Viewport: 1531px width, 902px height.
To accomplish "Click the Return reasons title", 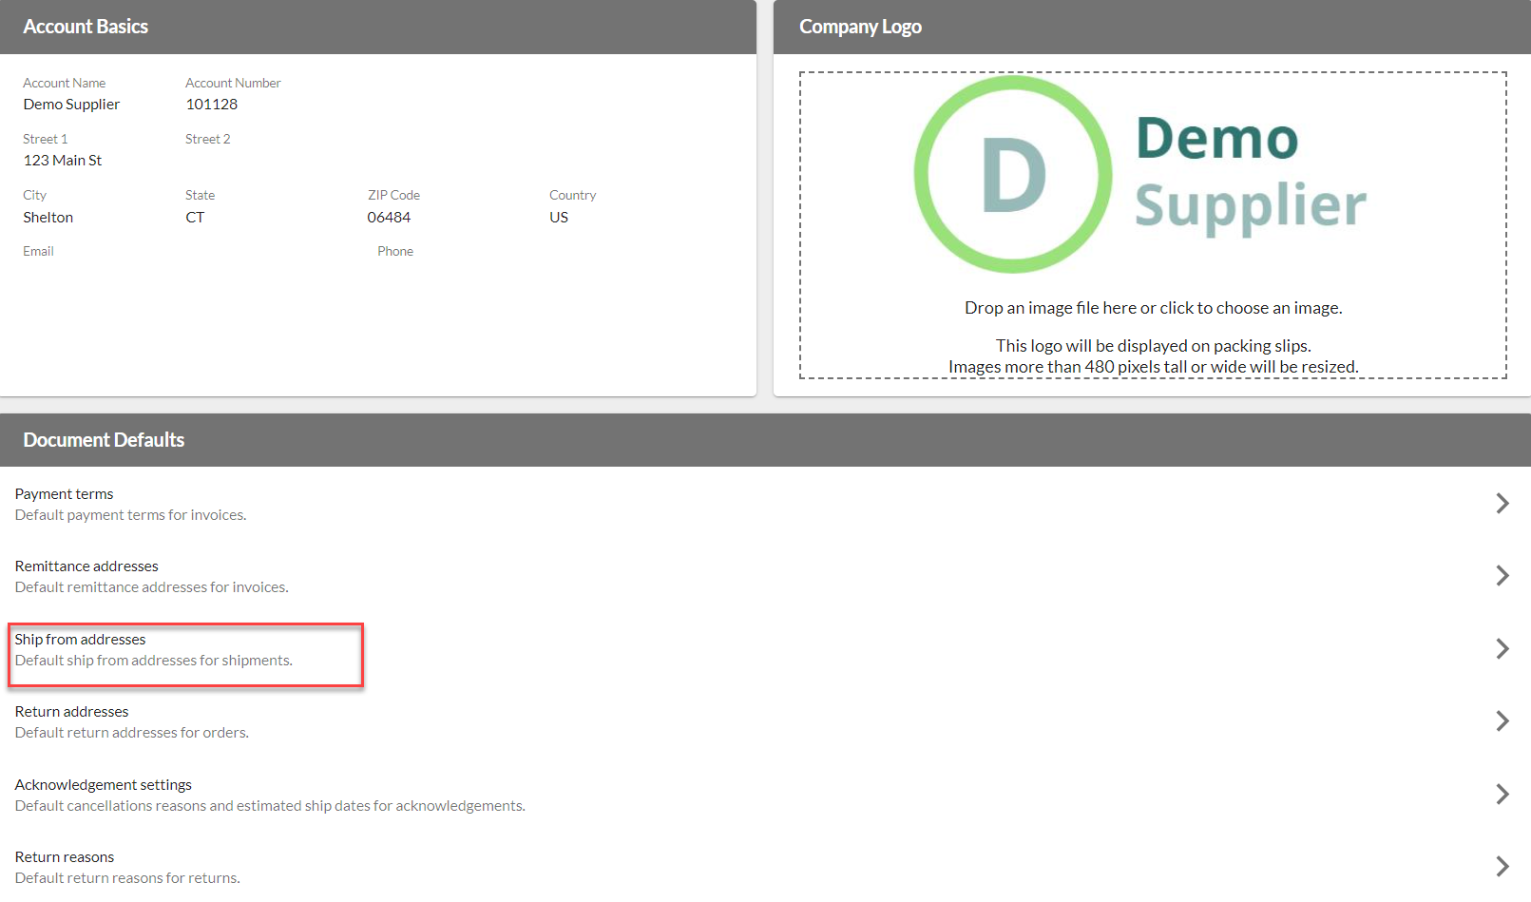I will [65, 857].
